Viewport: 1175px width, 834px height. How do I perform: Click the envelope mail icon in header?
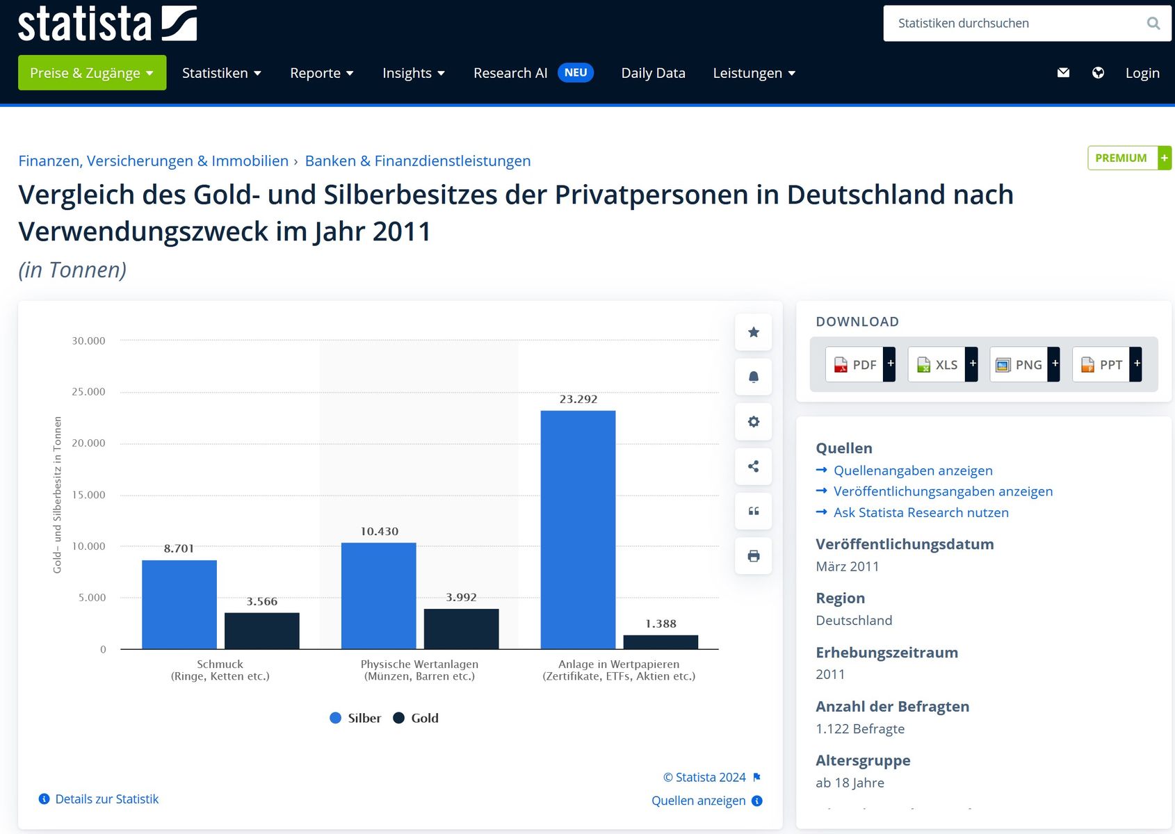[x=1063, y=73]
